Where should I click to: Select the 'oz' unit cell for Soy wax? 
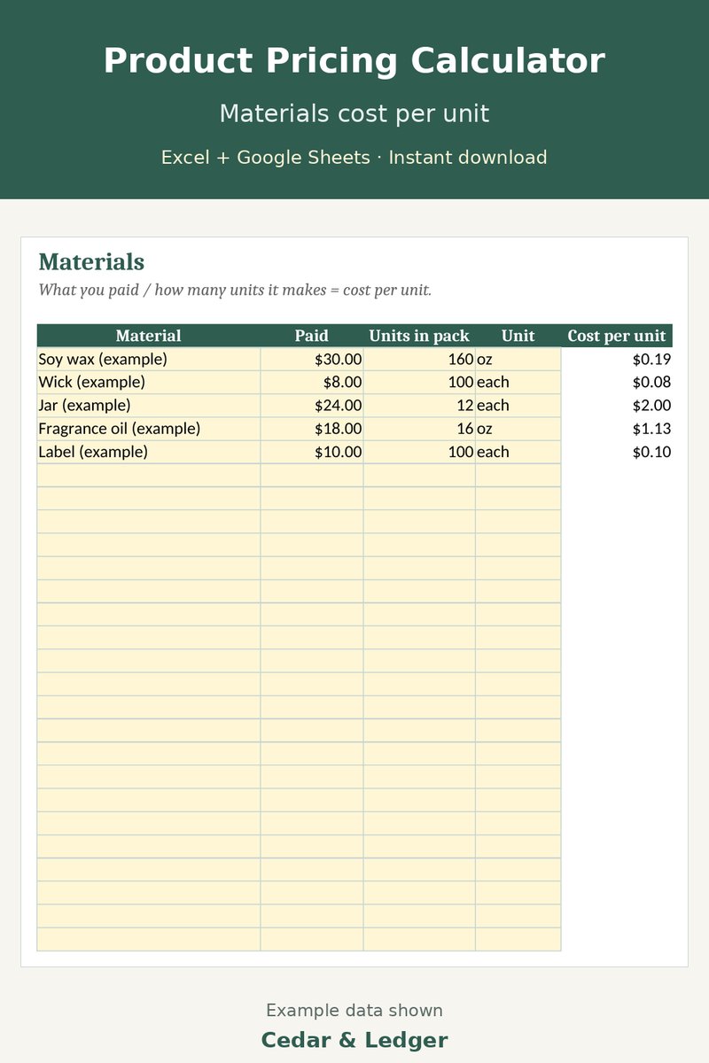pos(518,360)
